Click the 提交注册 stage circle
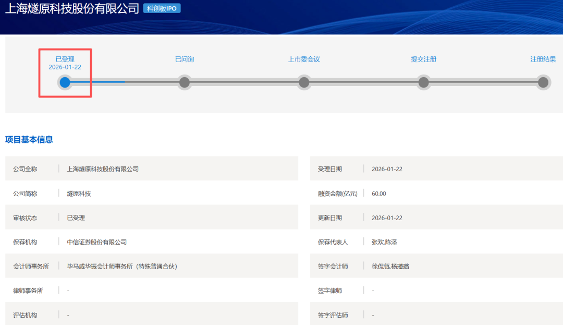 423,82
